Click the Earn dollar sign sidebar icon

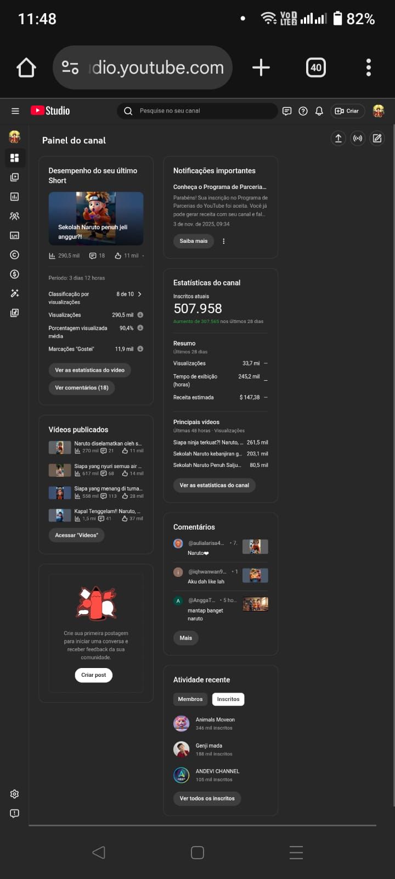[x=15, y=274]
